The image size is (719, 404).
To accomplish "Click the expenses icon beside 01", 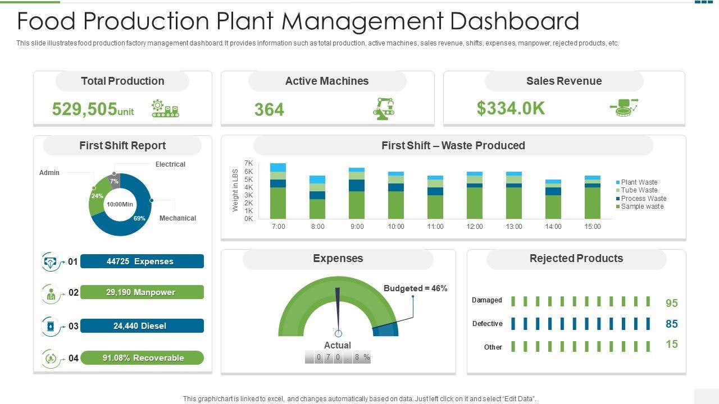I will tap(51, 262).
